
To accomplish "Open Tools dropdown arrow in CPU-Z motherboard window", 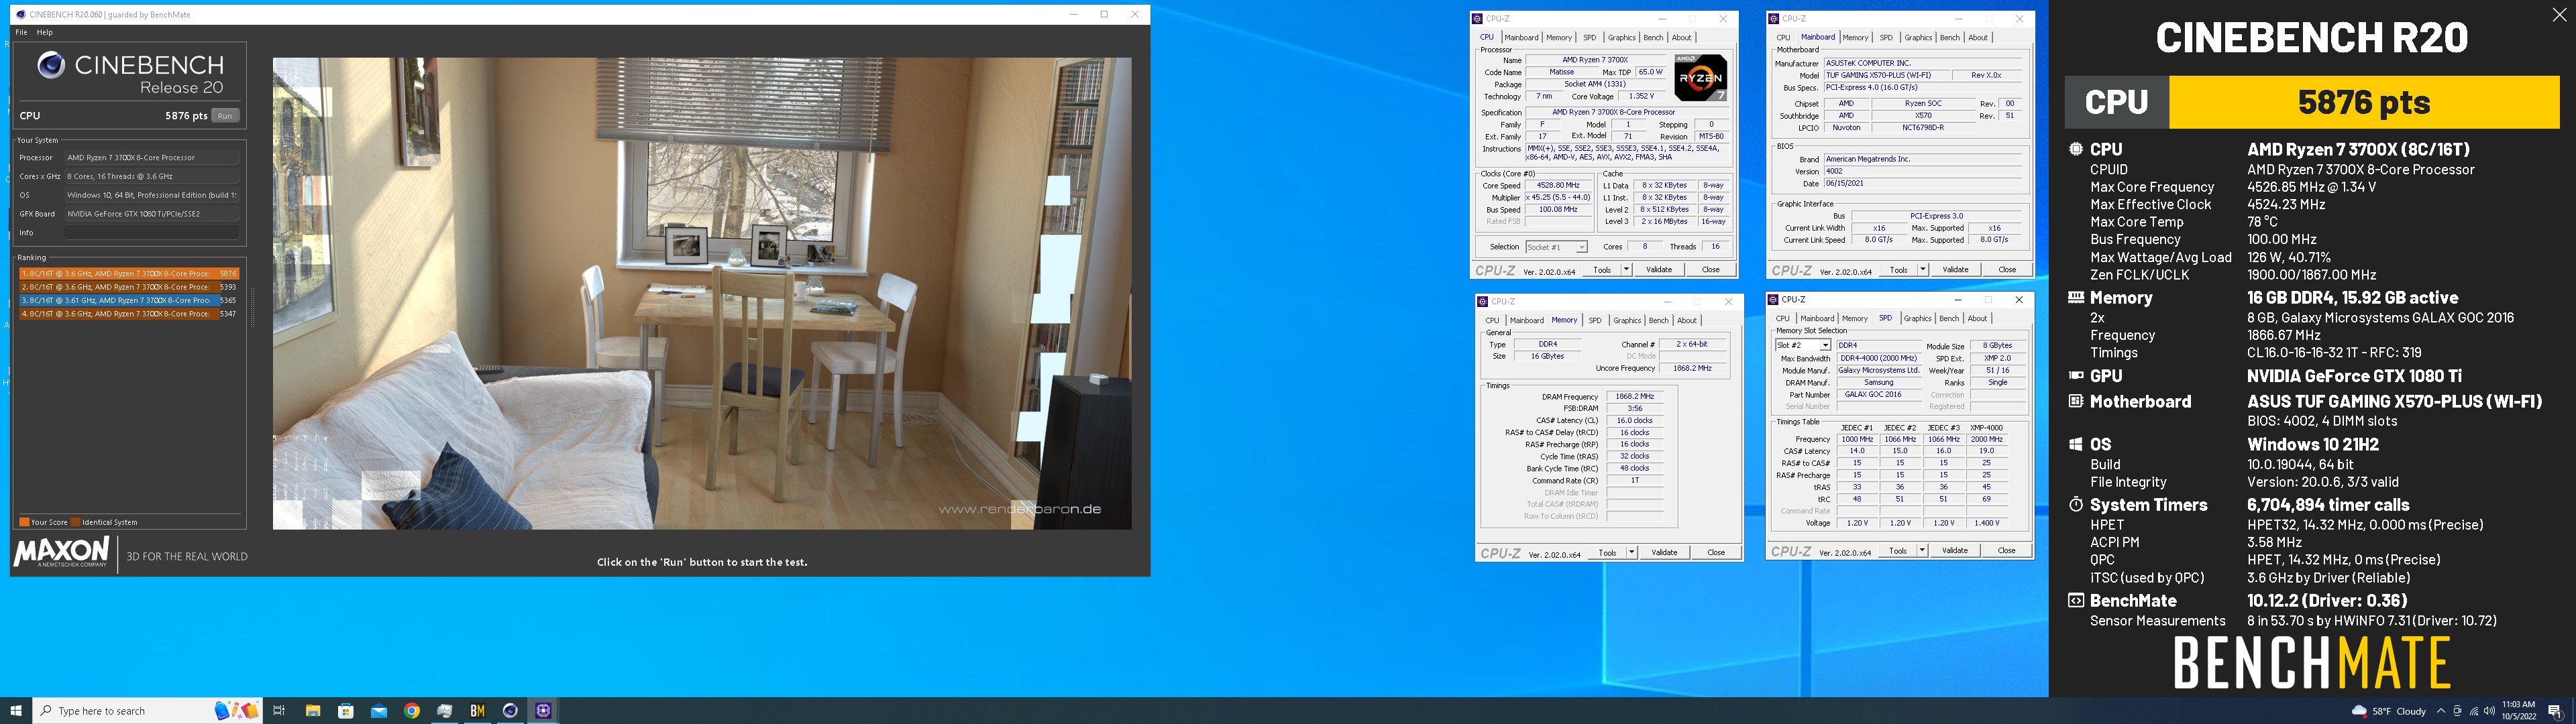I will 1922,269.
